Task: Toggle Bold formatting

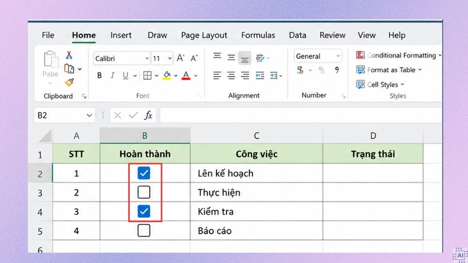Action: coord(99,76)
